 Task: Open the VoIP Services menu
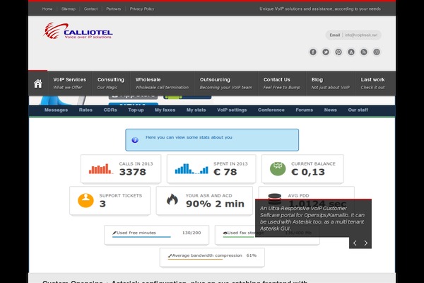70,83
